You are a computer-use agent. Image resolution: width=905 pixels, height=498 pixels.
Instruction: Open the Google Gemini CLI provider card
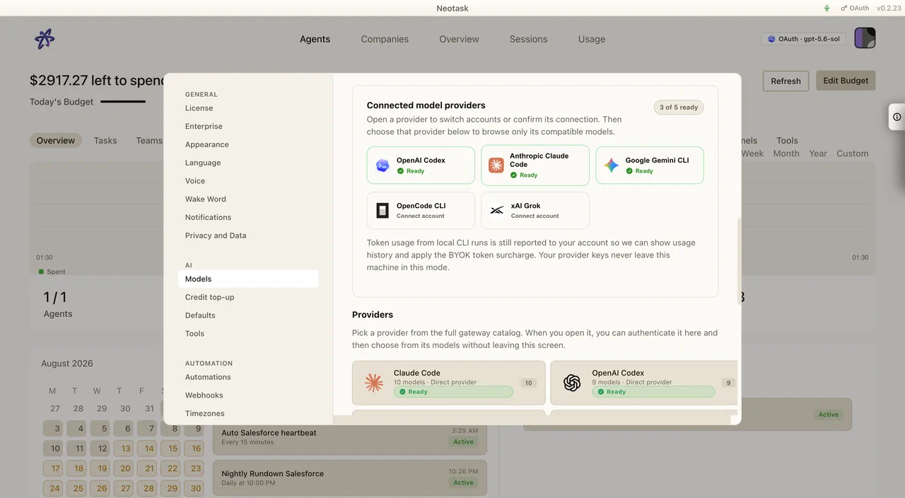[650, 166]
